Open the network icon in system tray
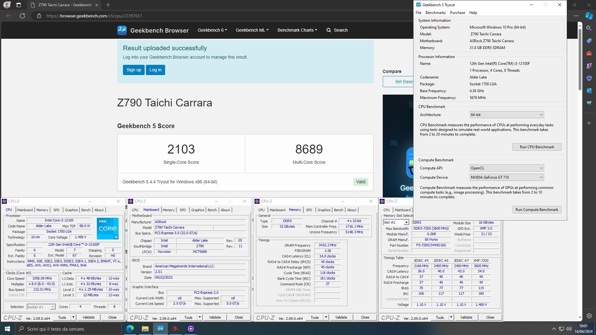 tap(562, 329)
